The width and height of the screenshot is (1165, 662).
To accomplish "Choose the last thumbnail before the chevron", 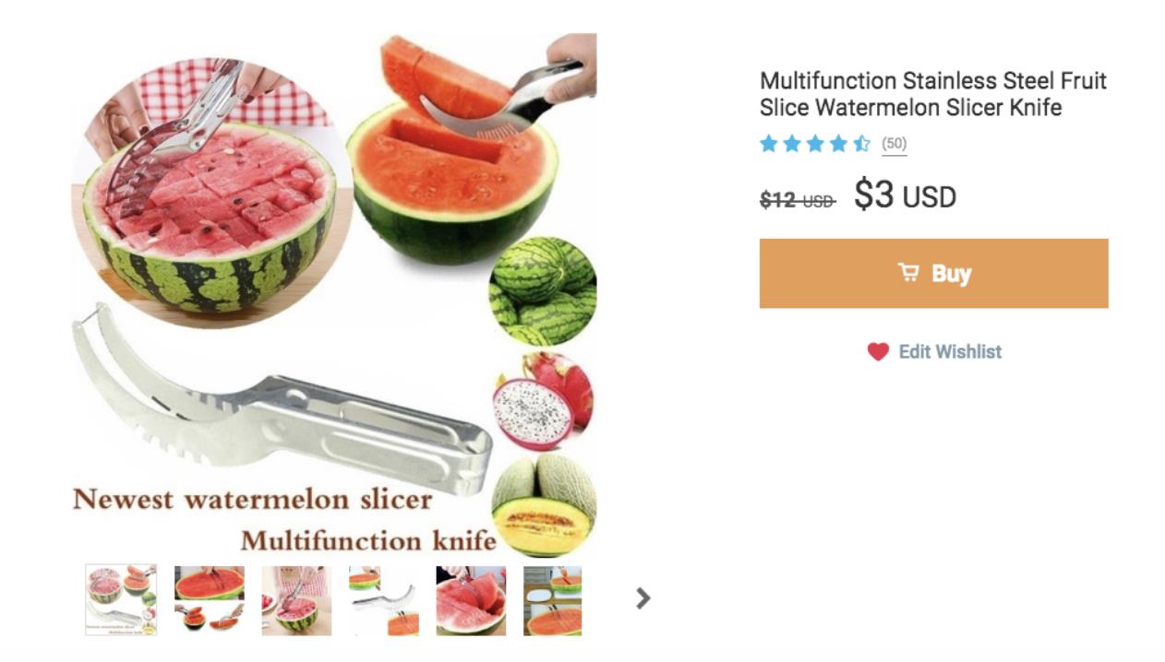I will [x=552, y=600].
